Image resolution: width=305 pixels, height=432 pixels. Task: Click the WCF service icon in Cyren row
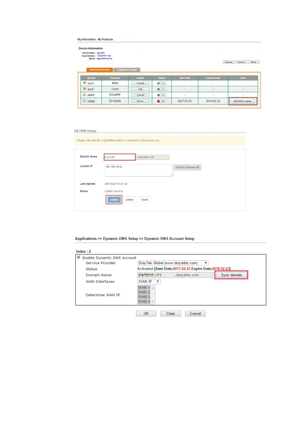click(84, 89)
